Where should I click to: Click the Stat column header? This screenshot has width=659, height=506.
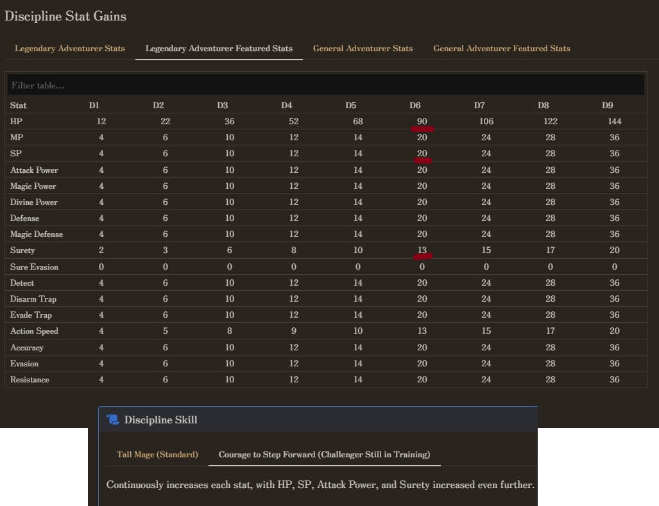[x=18, y=105]
